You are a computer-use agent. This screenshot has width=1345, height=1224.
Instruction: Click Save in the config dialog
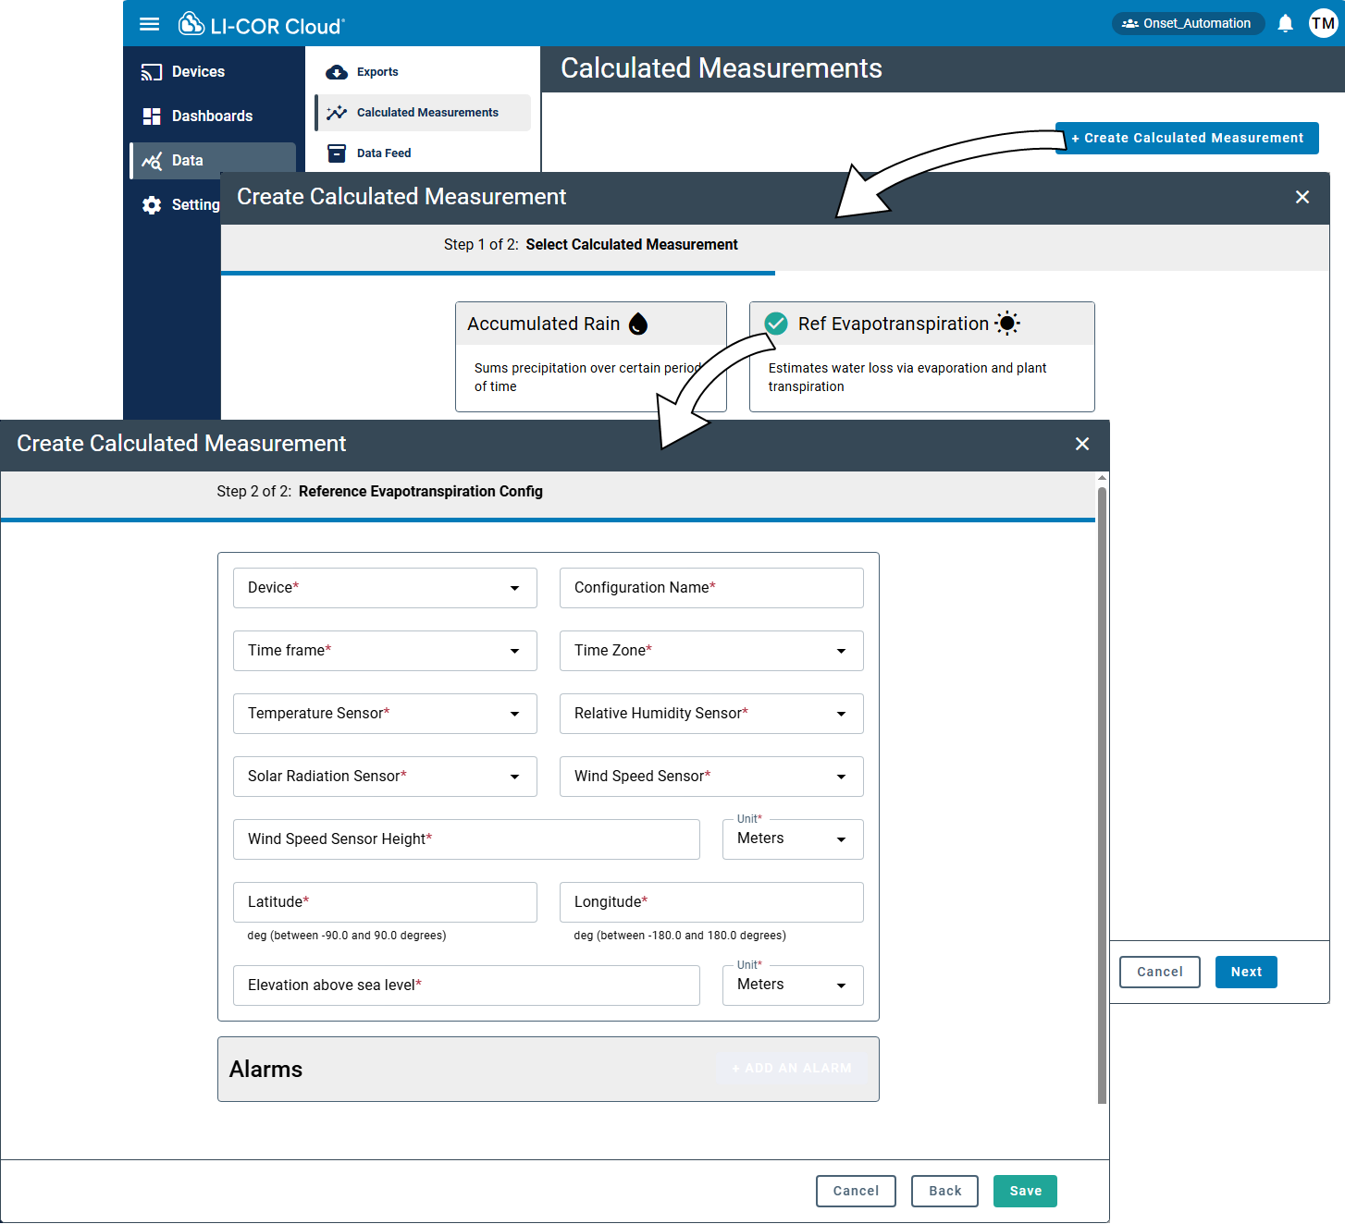(1025, 1191)
